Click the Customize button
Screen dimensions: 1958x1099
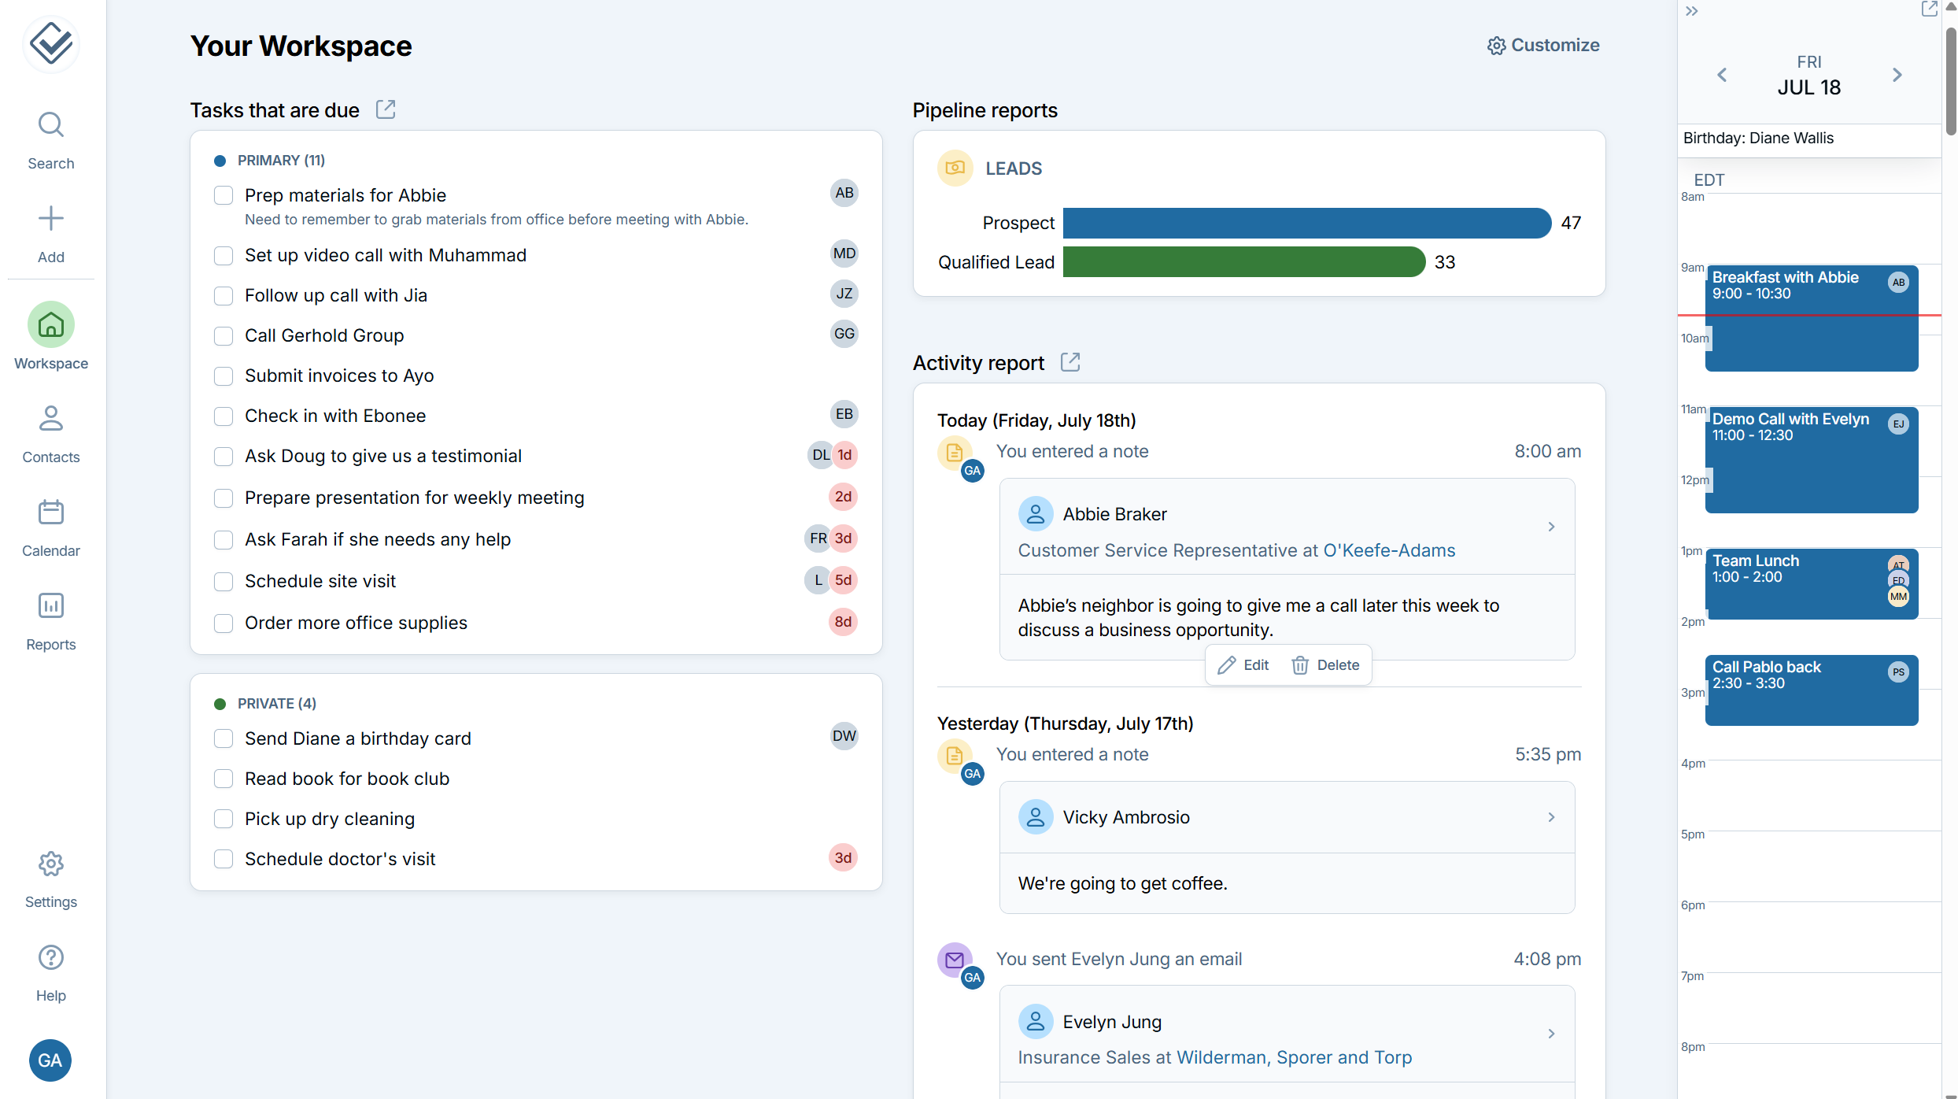[1542, 46]
